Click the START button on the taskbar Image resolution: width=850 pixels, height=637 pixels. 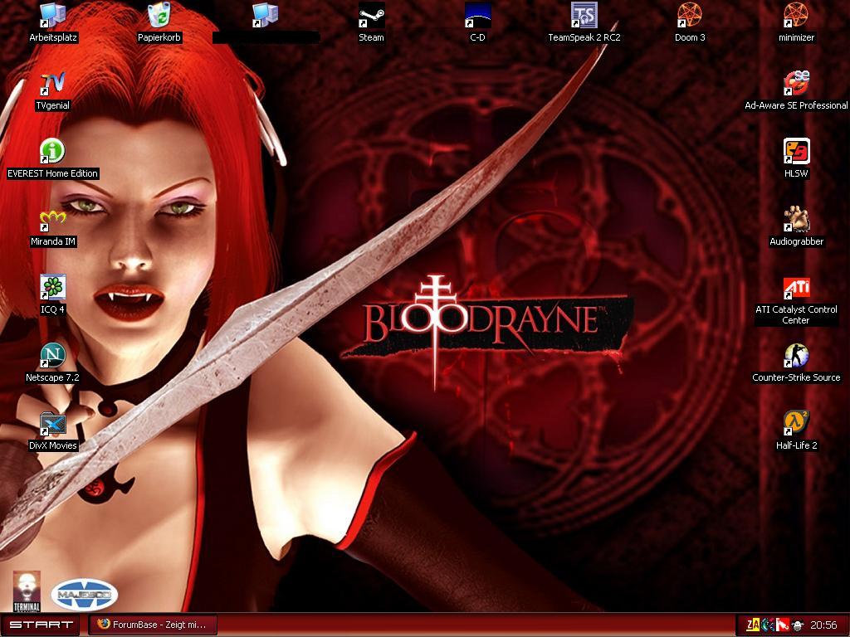click(x=40, y=625)
